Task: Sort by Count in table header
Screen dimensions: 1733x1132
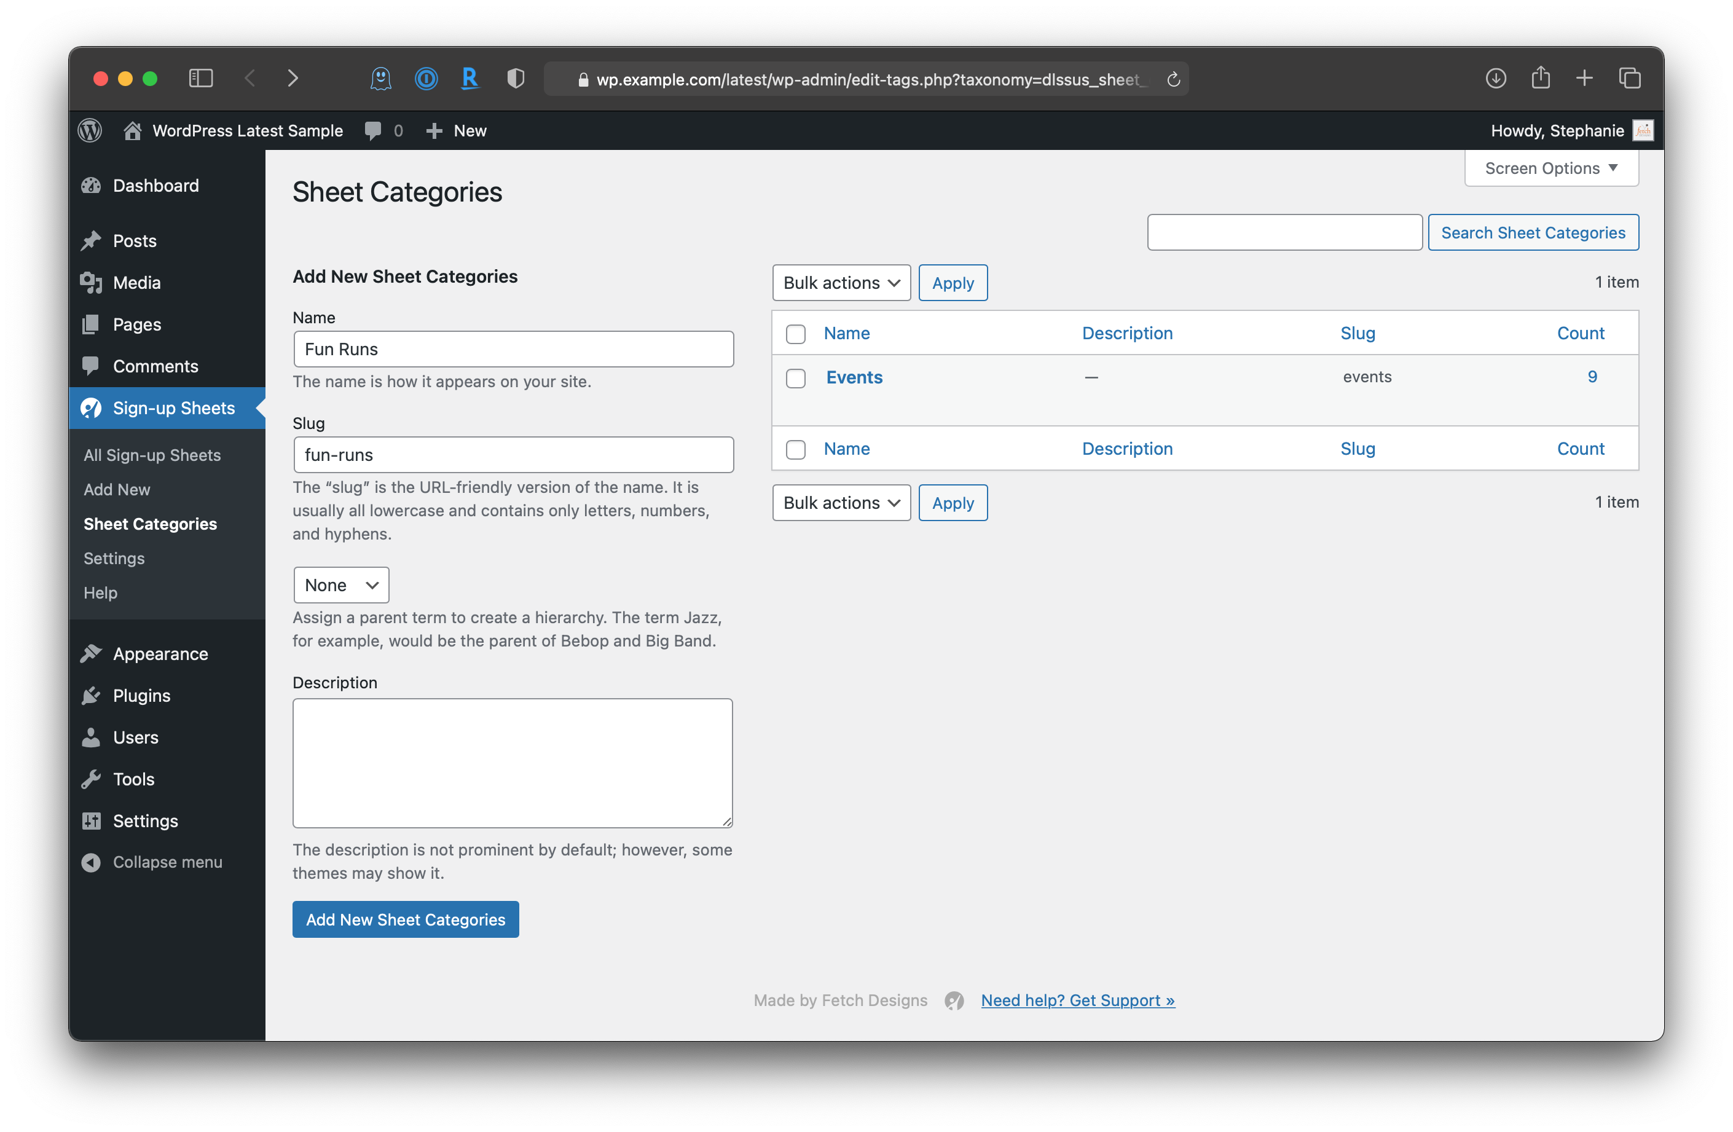Action: coord(1581,334)
